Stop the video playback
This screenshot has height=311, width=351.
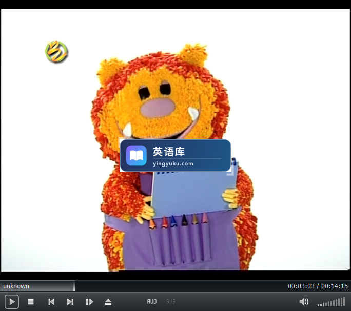point(31,302)
